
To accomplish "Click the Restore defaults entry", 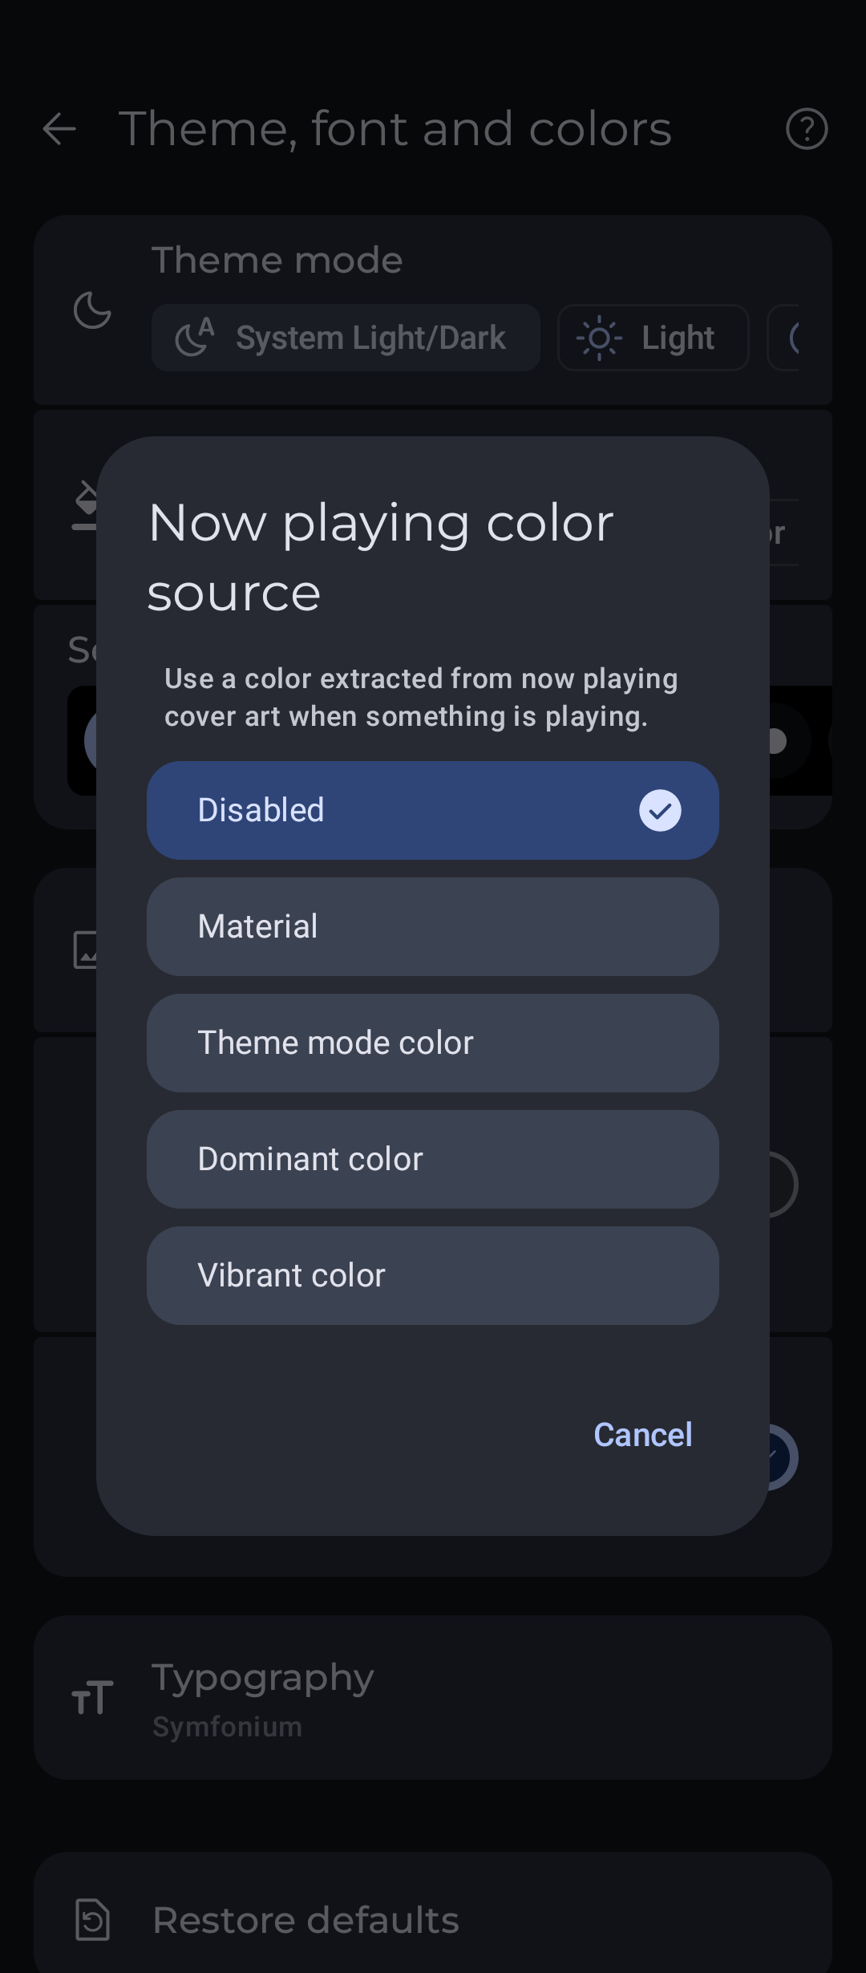I will coord(433,1919).
